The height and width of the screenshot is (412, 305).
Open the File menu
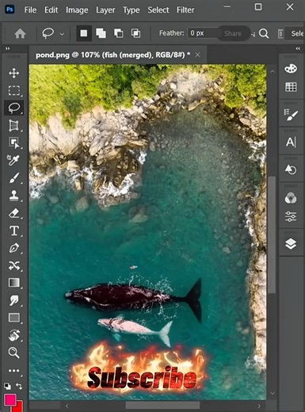pos(30,10)
